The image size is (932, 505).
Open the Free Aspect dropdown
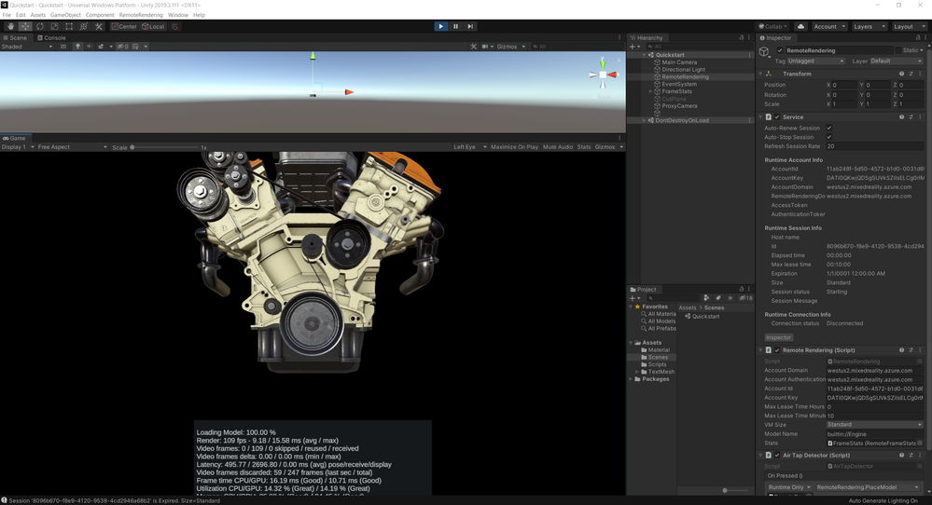point(72,147)
